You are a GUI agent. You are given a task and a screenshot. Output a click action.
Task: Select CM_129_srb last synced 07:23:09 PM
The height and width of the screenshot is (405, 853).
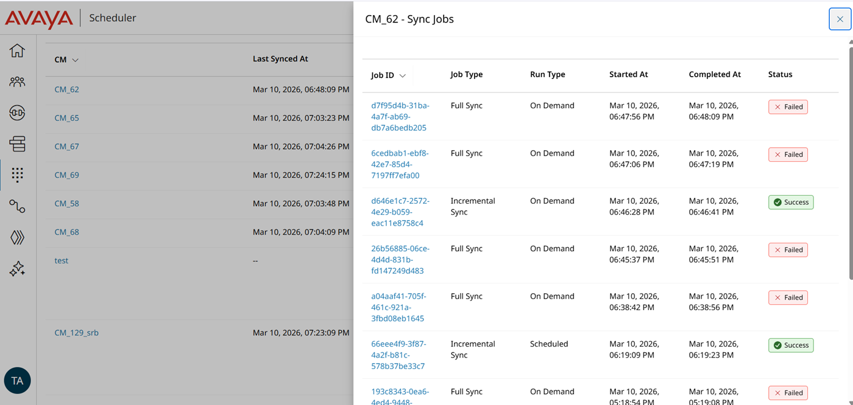tap(301, 333)
